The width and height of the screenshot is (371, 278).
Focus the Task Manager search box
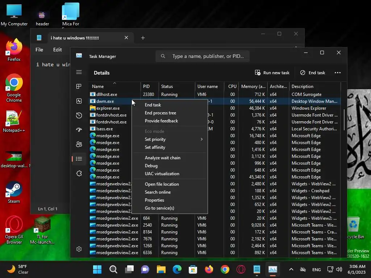pyautogui.click(x=203, y=56)
